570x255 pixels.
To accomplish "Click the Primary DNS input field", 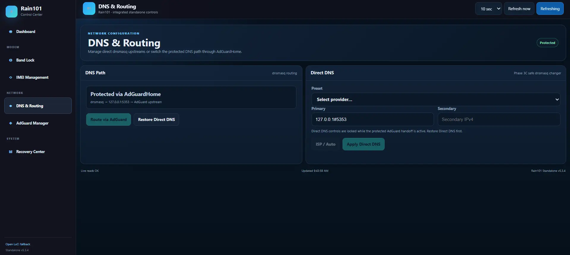I will tap(372, 119).
